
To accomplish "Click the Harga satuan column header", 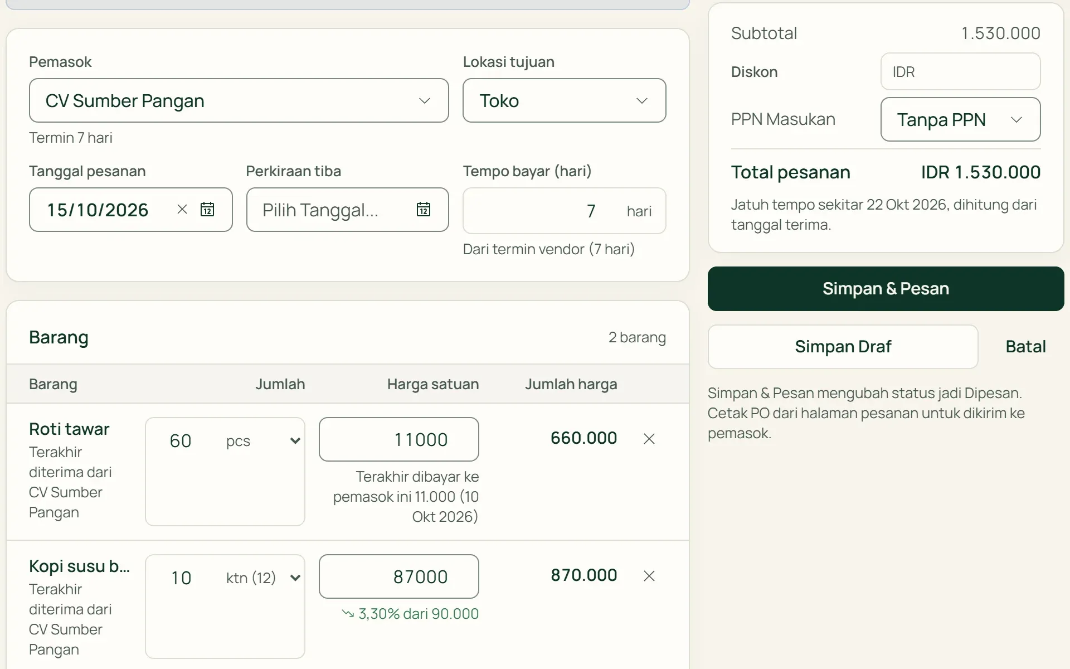I will 433,384.
